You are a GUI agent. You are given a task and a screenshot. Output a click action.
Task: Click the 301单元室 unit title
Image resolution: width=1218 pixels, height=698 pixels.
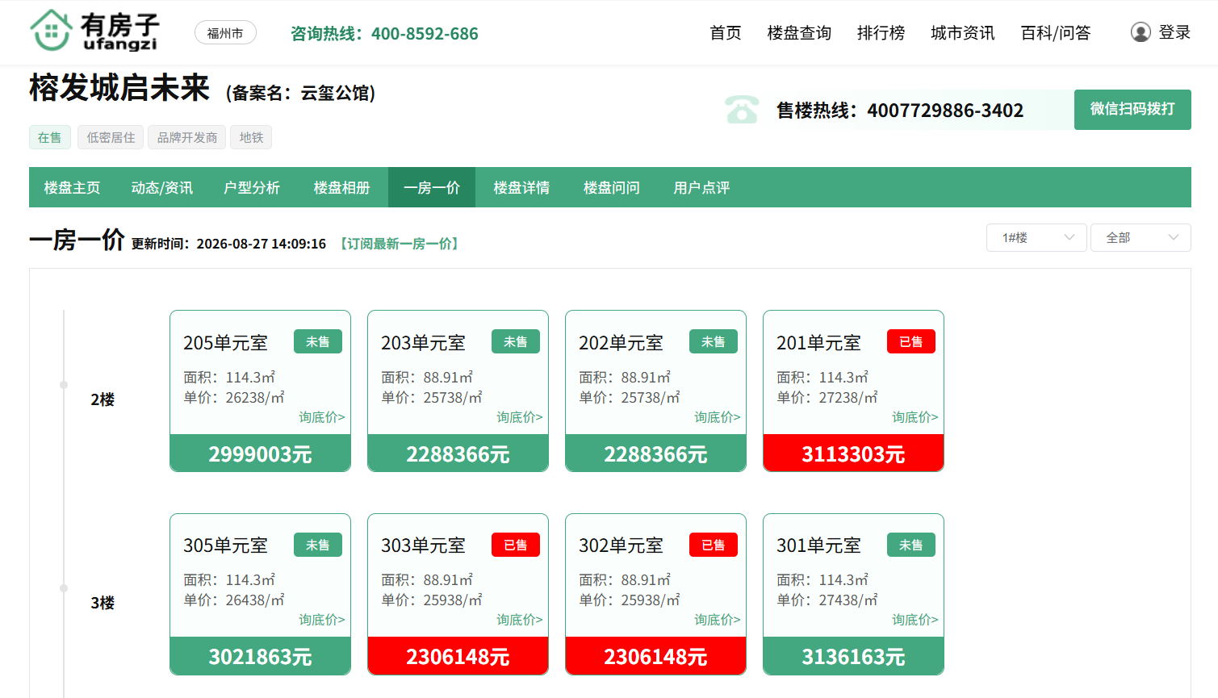coord(818,545)
